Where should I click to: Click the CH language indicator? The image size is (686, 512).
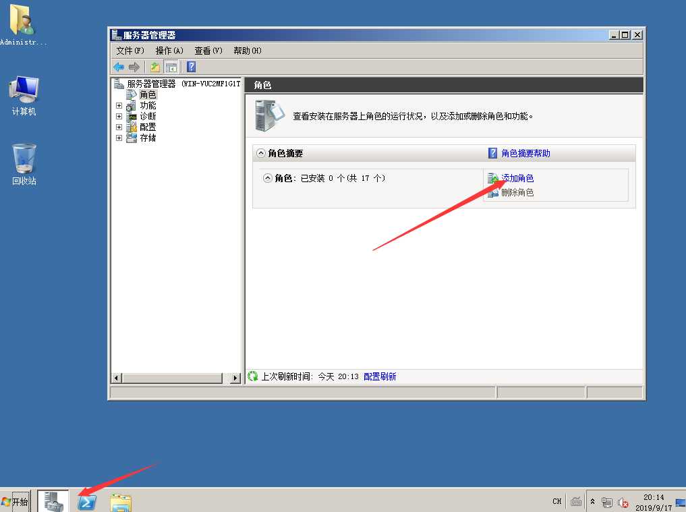tap(556, 501)
